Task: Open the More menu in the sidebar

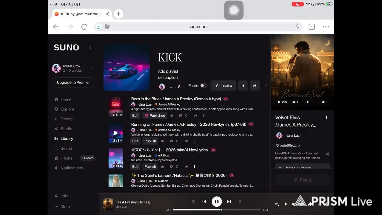Action: point(62,207)
